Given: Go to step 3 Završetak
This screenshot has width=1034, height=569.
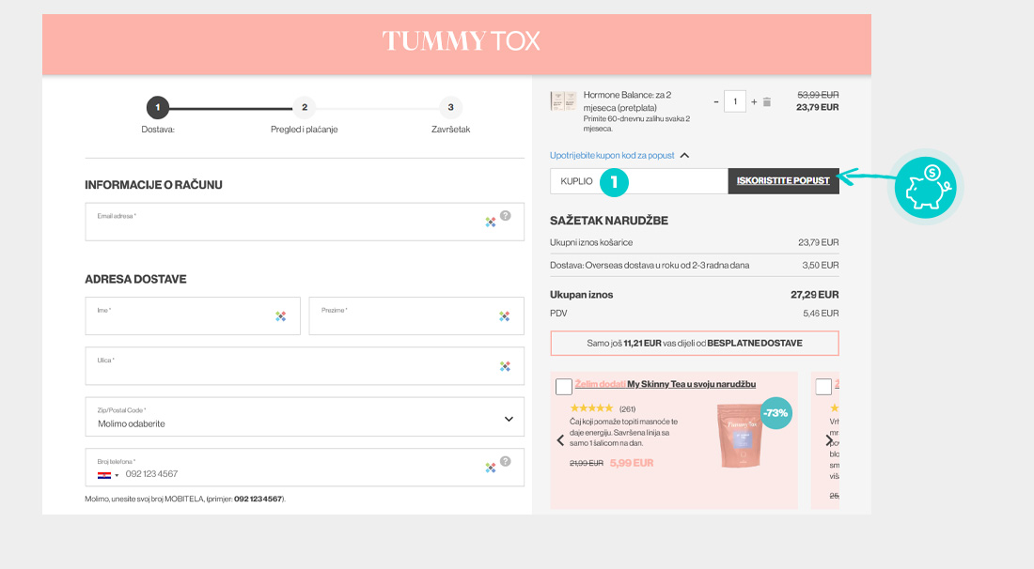Looking at the screenshot, I should coord(451,107).
